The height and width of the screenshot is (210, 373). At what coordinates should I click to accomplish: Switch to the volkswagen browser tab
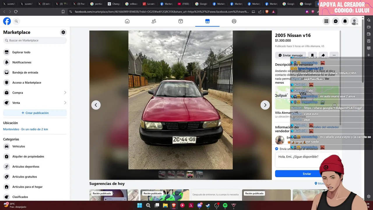pos(131,4)
